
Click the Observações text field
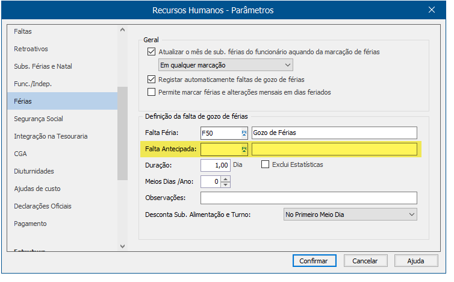[308, 198]
